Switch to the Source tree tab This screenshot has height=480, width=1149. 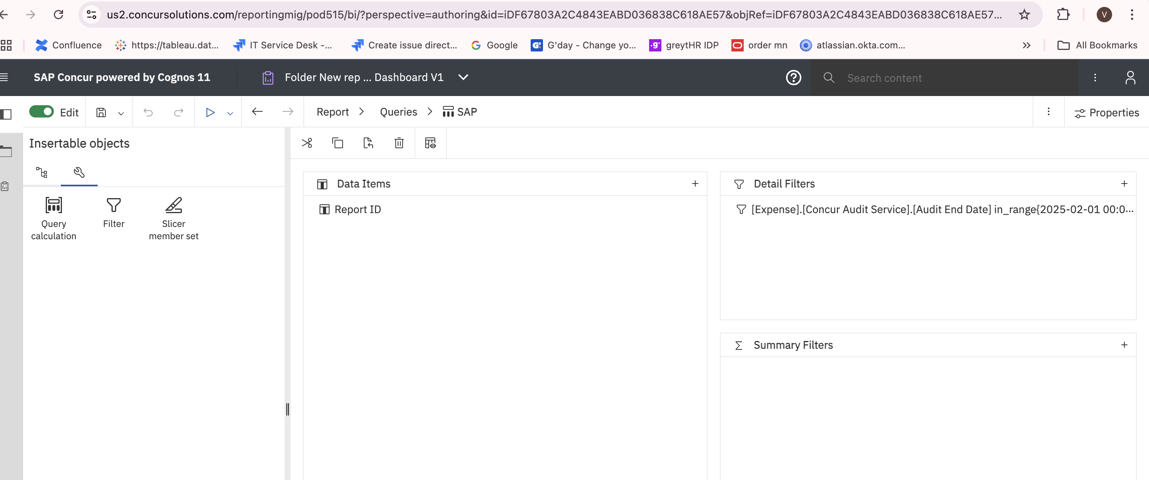(x=42, y=172)
